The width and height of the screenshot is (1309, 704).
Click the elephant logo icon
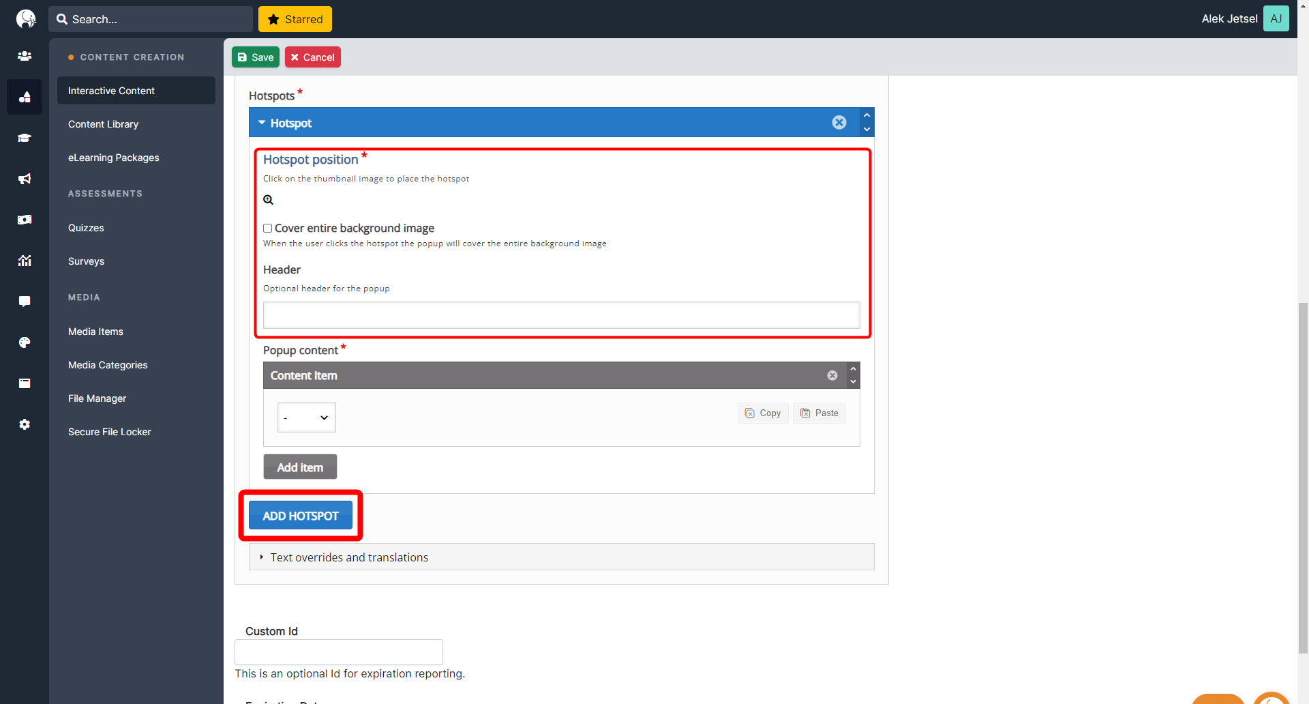coord(25,18)
